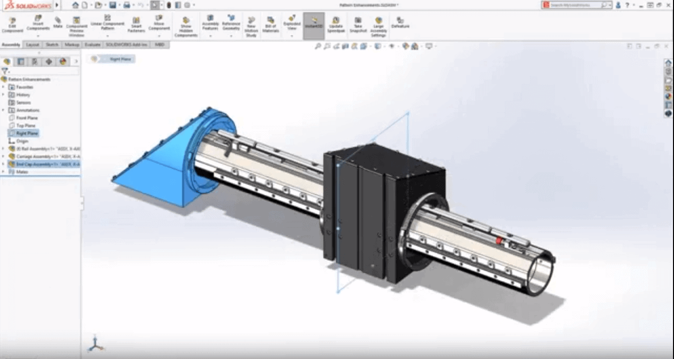The image size is (674, 359).
Task: Switch to the Markup tab
Action: pos(72,45)
